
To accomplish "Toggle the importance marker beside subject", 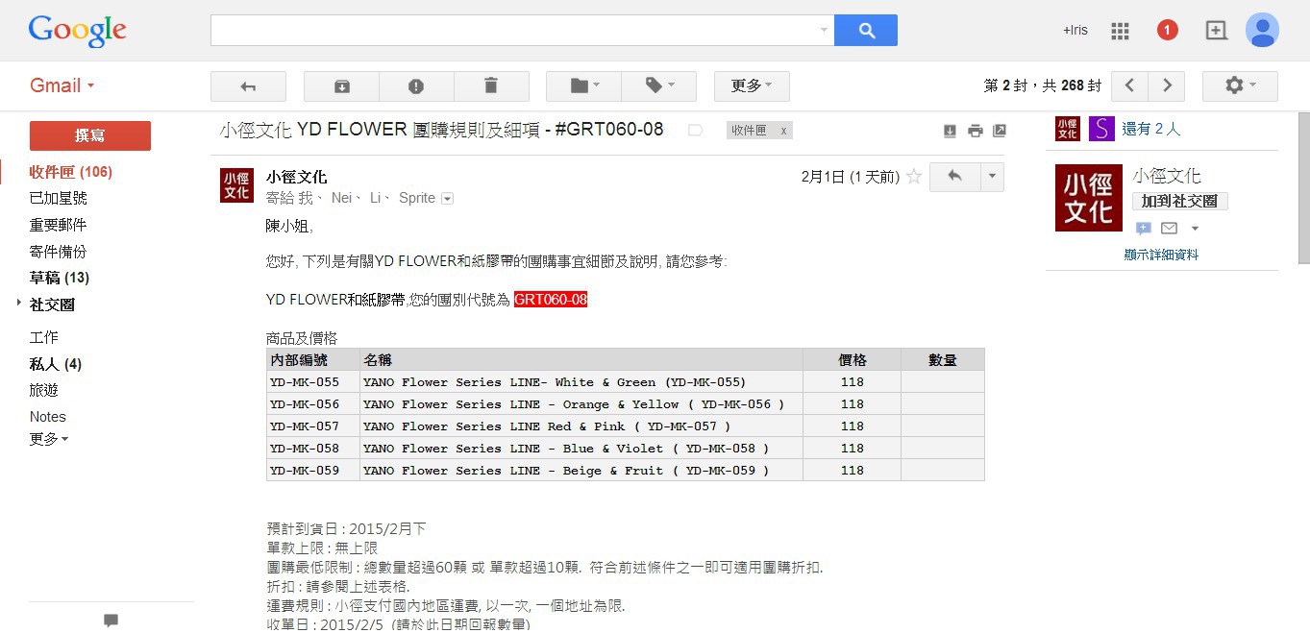I will pos(695,130).
